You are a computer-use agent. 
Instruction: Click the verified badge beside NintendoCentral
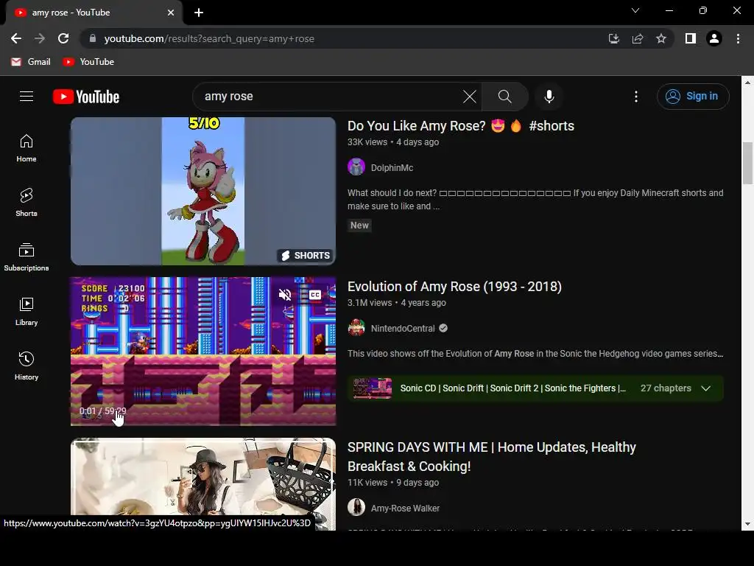443,328
